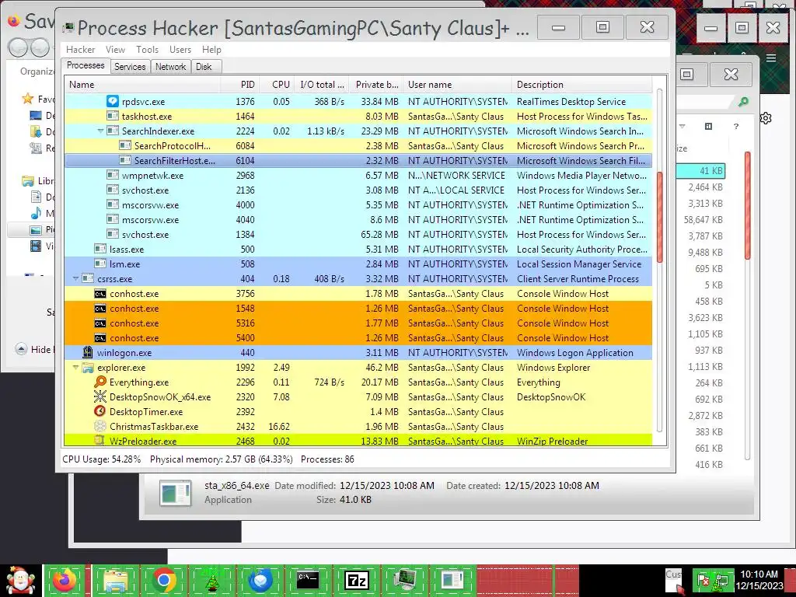Select mscorsvw.exe with PID 4000
Screen dimensions: 796x597
(358, 205)
